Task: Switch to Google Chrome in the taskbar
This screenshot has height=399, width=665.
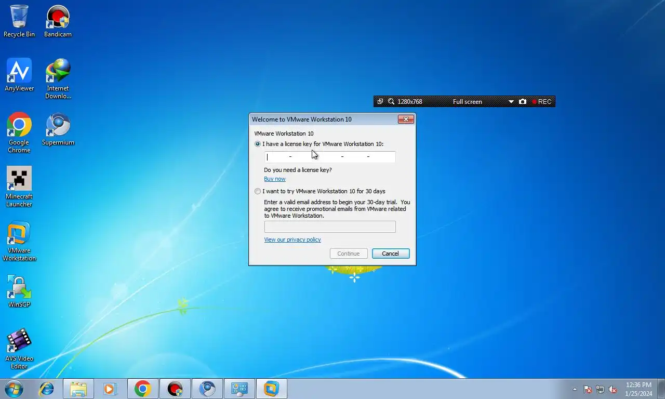Action: click(142, 389)
